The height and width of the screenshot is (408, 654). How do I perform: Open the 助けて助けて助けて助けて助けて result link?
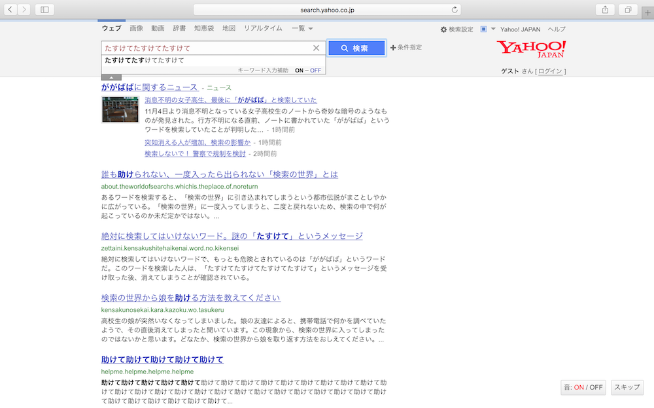click(162, 360)
